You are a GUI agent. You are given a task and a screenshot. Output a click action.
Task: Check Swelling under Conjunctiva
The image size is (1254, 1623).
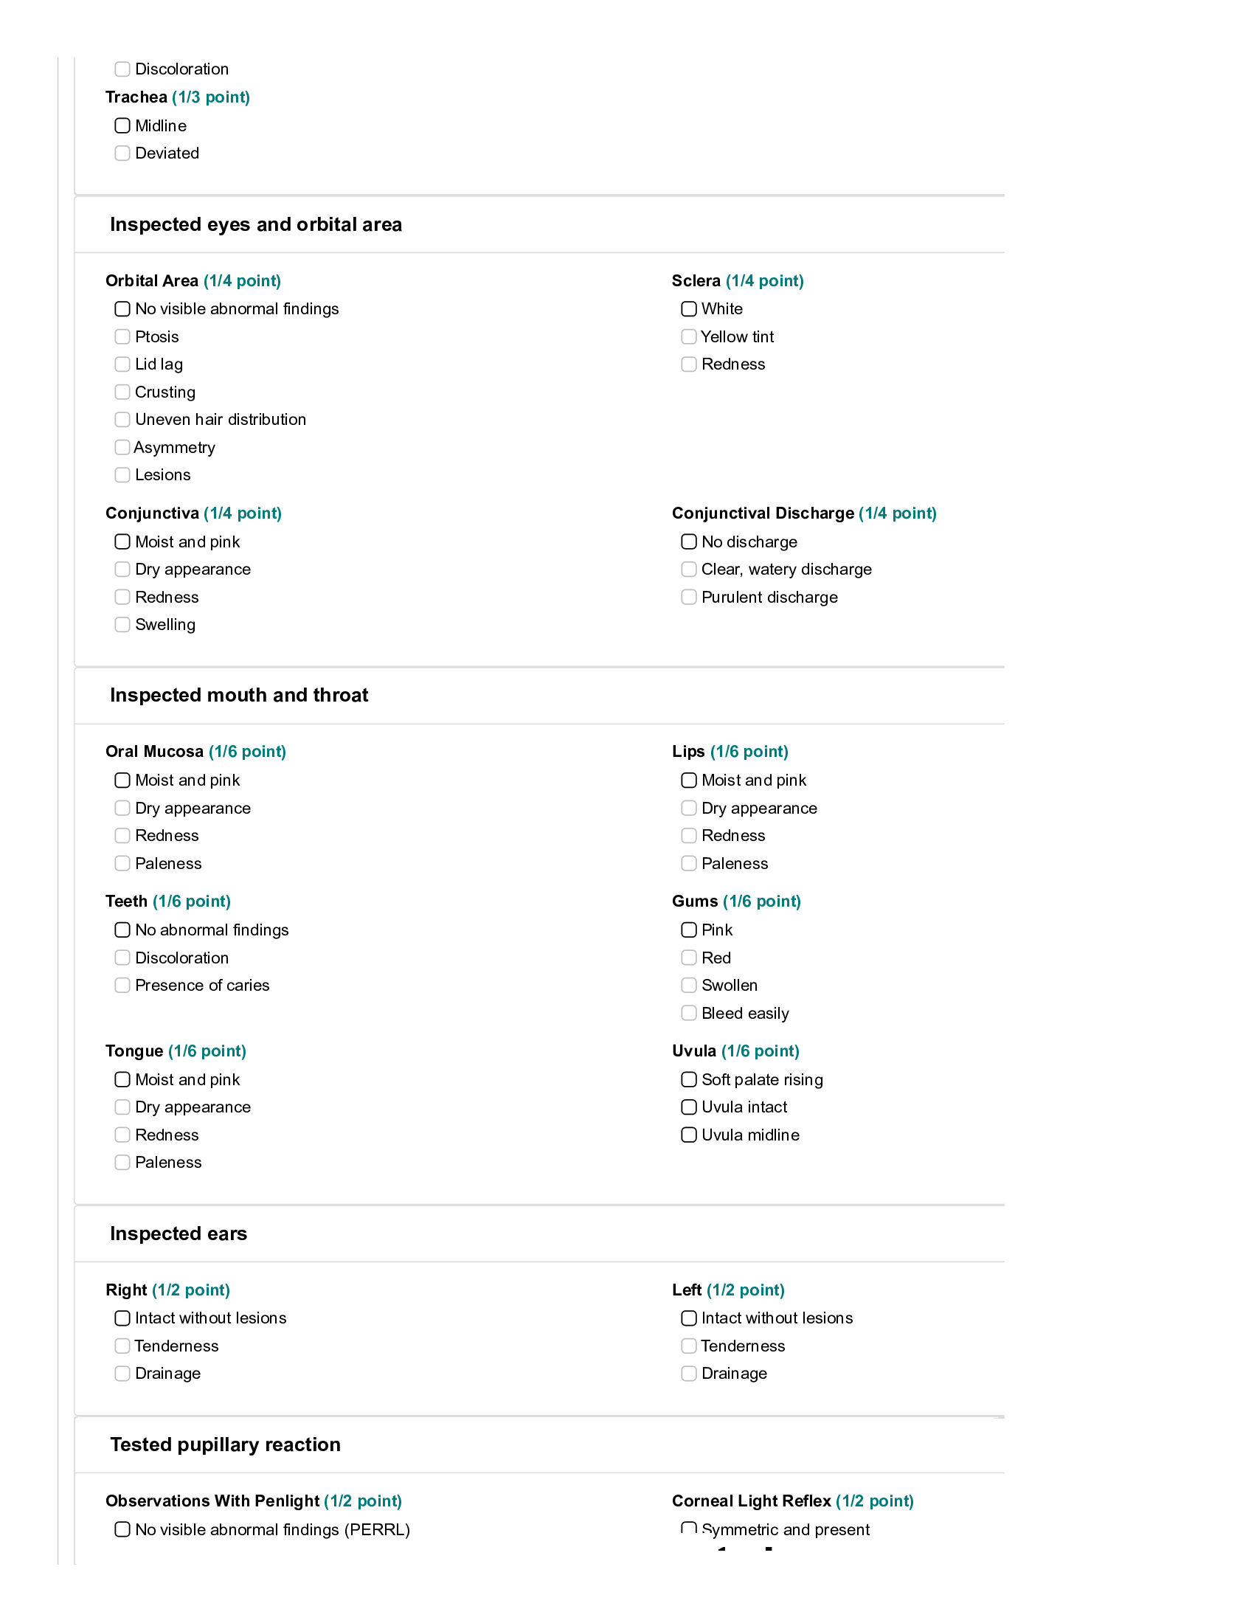tap(122, 624)
